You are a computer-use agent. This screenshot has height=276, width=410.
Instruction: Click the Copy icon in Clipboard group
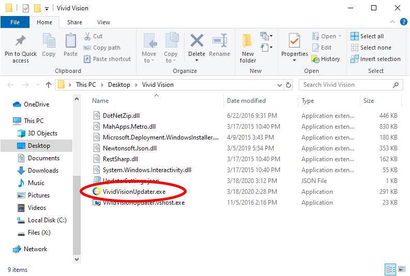(x=49, y=41)
